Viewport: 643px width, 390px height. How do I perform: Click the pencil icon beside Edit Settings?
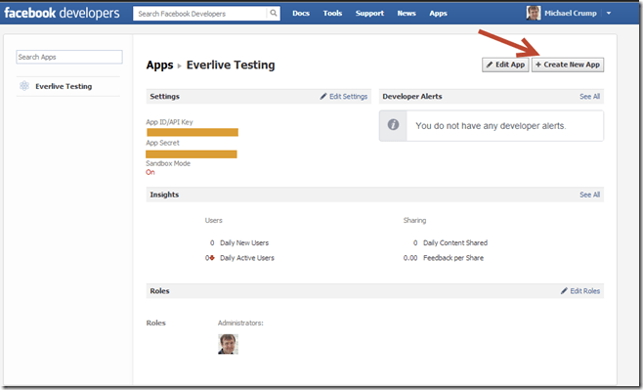click(323, 96)
